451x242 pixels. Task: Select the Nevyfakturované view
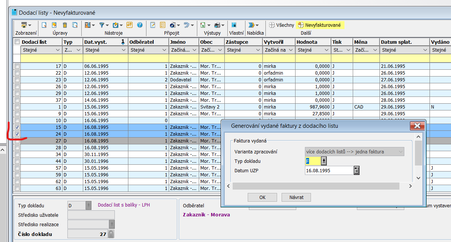click(x=320, y=25)
